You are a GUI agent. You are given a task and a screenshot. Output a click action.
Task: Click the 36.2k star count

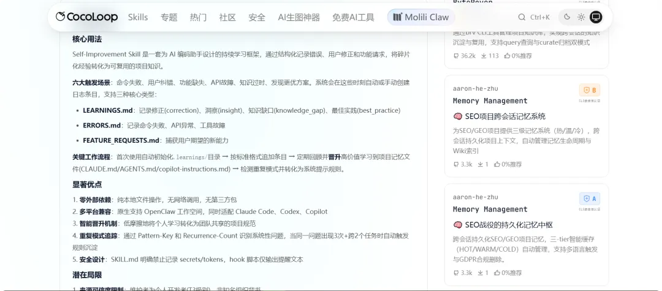coord(464,56)
